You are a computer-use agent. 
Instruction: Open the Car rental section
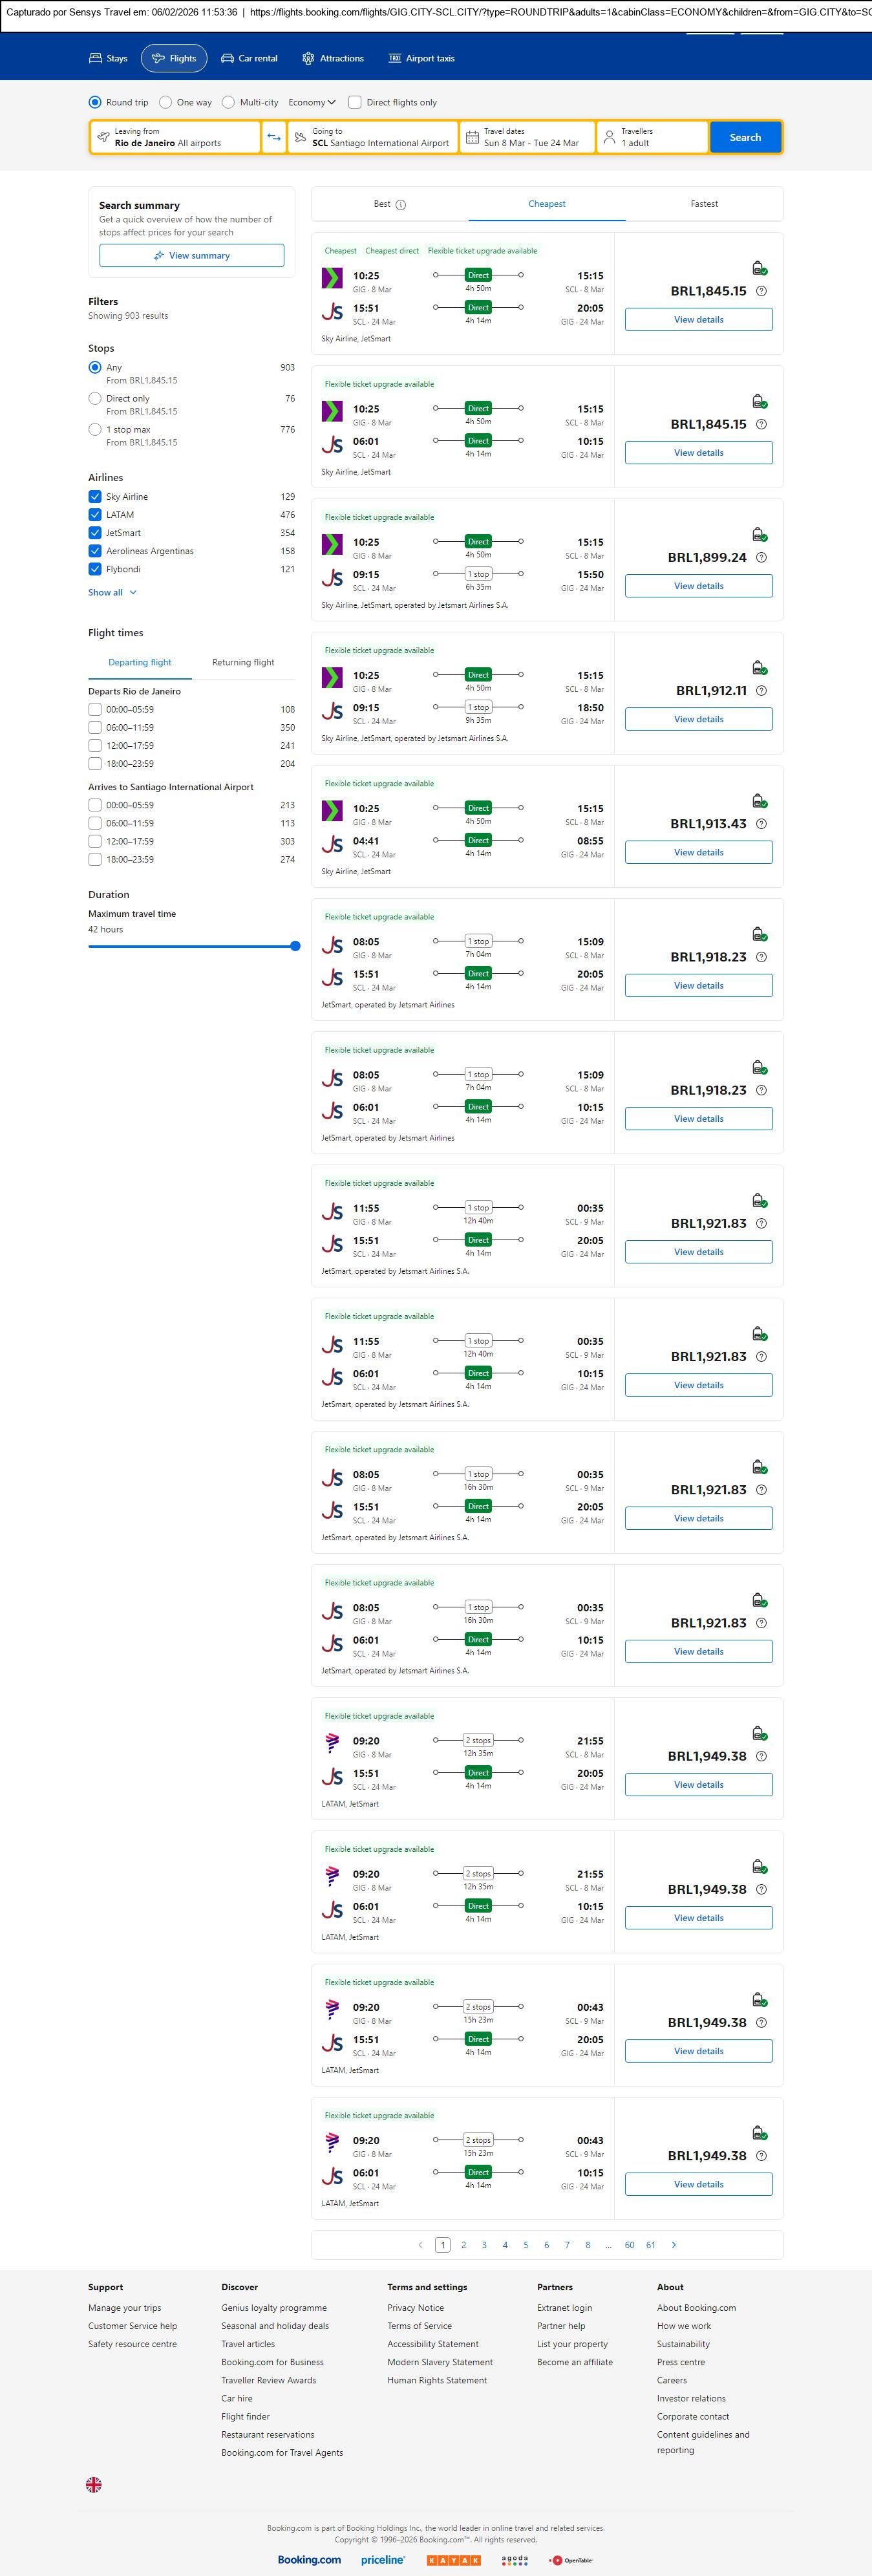point(249,59)
